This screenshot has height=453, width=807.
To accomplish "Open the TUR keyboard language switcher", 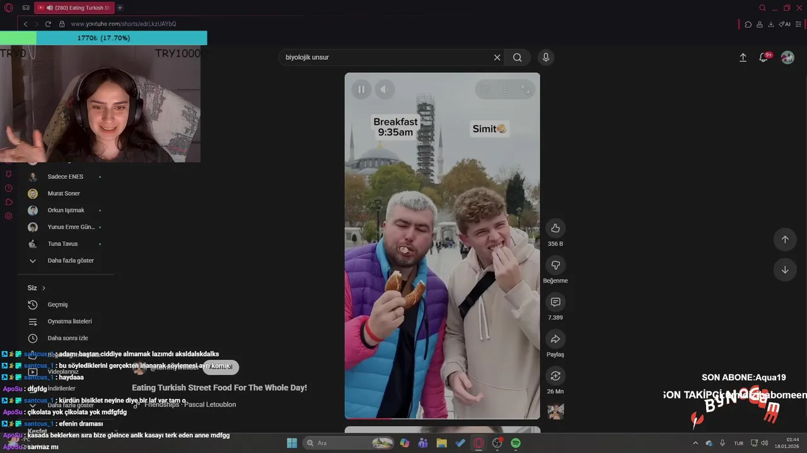I will [x=738, y=443].
